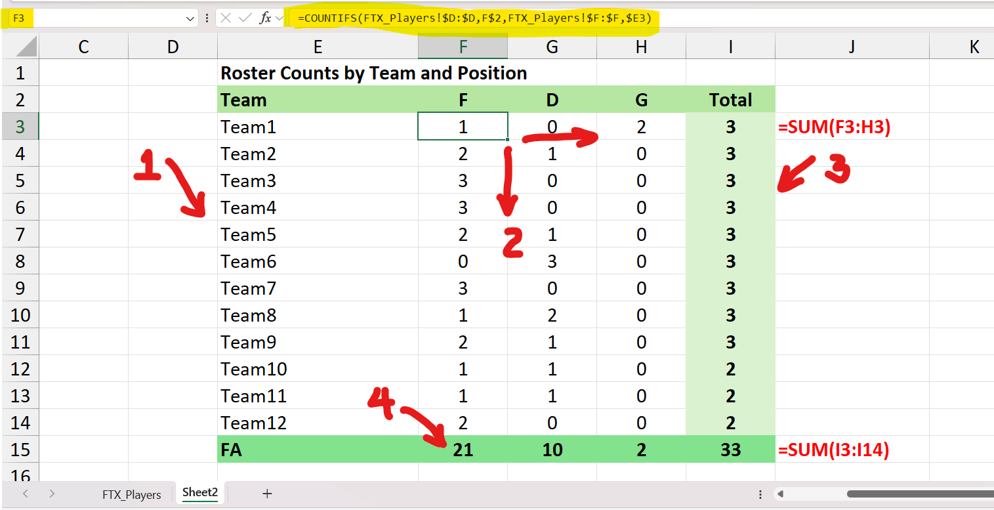Switch to the FTX_Players sheet tab

(132, 495)
